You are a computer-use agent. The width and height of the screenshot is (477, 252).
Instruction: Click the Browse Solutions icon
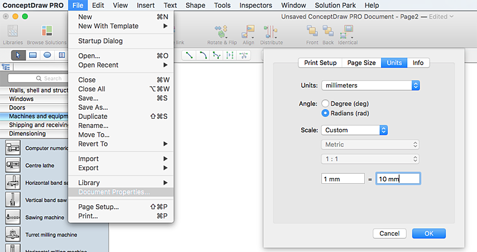pos(47,32)
